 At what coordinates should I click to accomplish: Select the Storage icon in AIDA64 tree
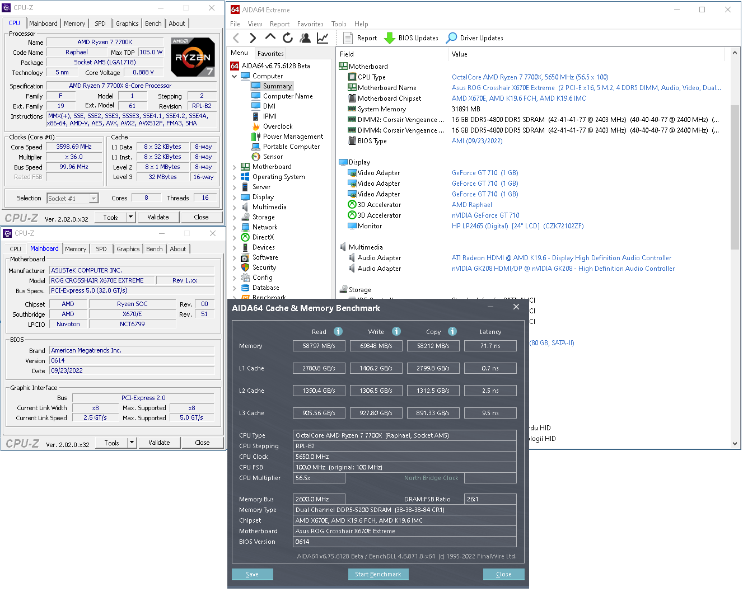(x=245, y=217)
